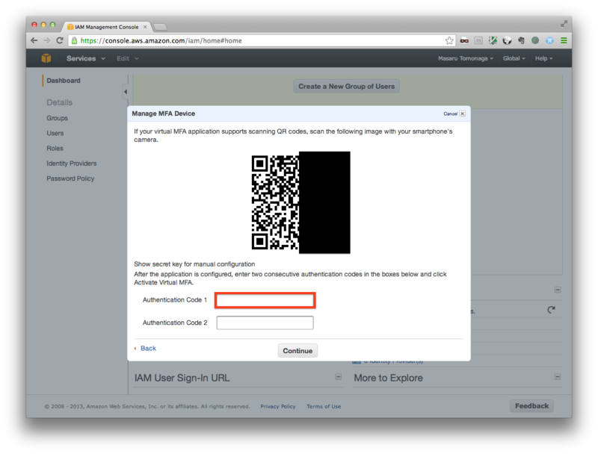The image size is (598, 454).
Task: Focus the Authentication Code 1 field
Action: point(265,300)
